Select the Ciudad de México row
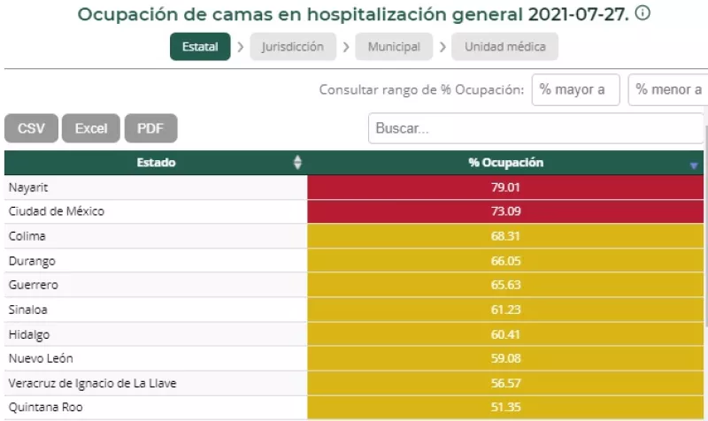Viewport: 708px width, 421px height. [x=155, y=212]
